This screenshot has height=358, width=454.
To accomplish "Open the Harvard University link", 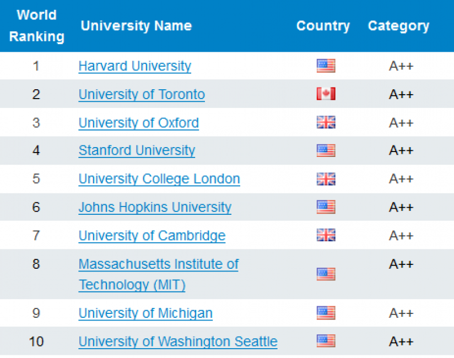I will click(x=134, y=66).
